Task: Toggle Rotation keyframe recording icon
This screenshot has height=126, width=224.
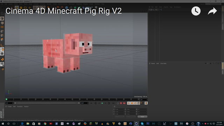Action: click(x=135, y=103)
